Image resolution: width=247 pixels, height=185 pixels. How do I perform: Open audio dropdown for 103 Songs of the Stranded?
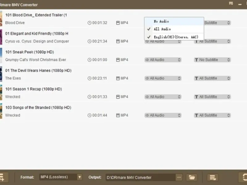(163, 115)
